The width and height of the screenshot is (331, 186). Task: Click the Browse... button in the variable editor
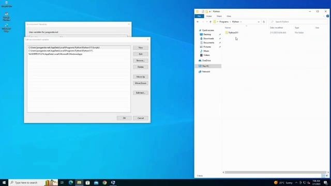(141, 61)
